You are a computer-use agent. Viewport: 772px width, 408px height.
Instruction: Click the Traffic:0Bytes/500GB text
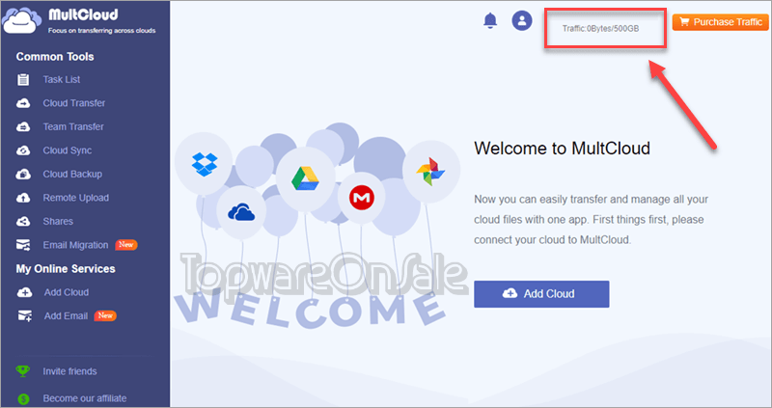coord(600,29)
